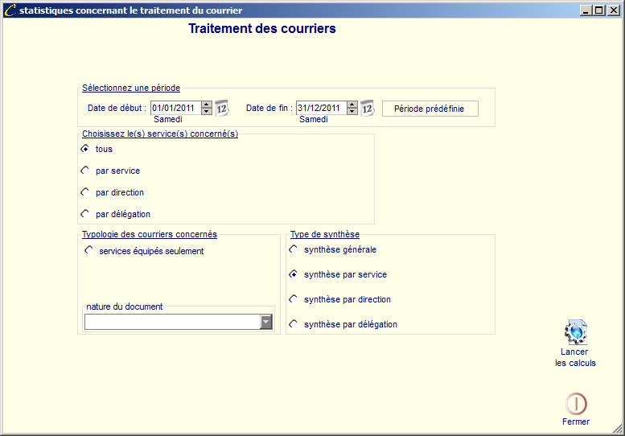Viewport: 625px width, 436px height.
Task: Select 'synthèse par délégation' radio button
Action: 294,324
